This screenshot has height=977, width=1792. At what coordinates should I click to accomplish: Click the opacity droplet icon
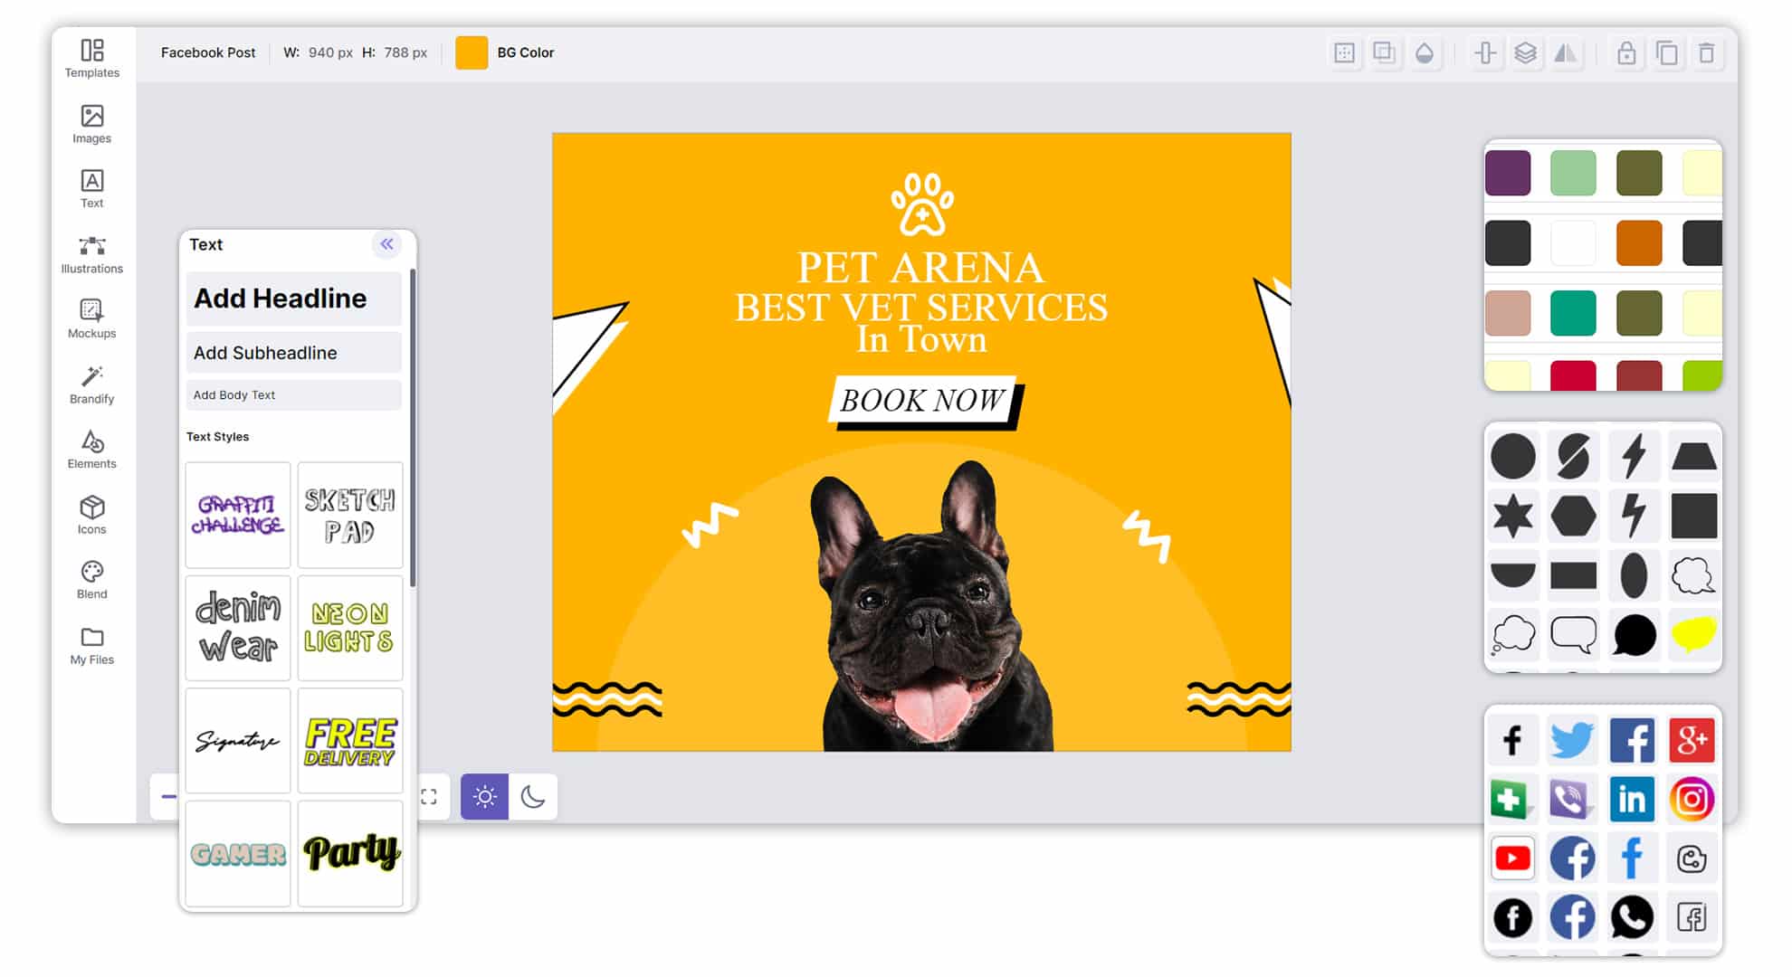(1424, 53)
